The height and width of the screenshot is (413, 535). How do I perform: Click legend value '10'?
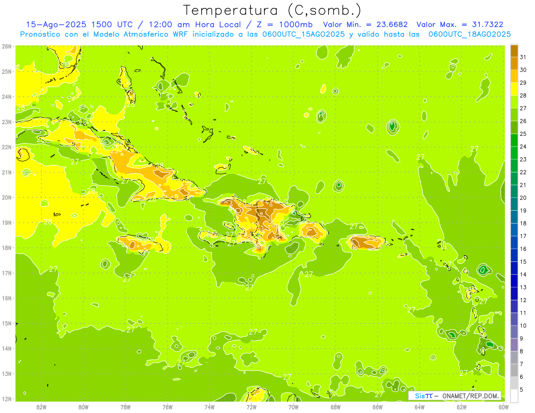523,326
